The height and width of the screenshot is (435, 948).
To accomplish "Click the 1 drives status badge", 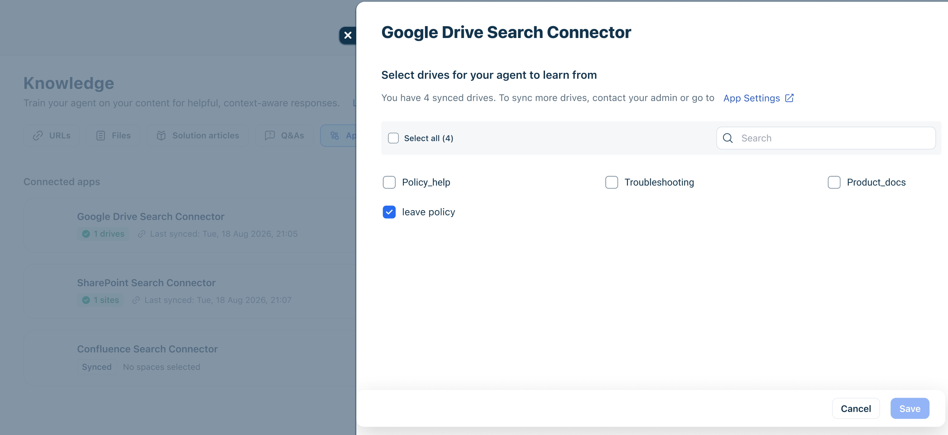I will coord(103,234).
